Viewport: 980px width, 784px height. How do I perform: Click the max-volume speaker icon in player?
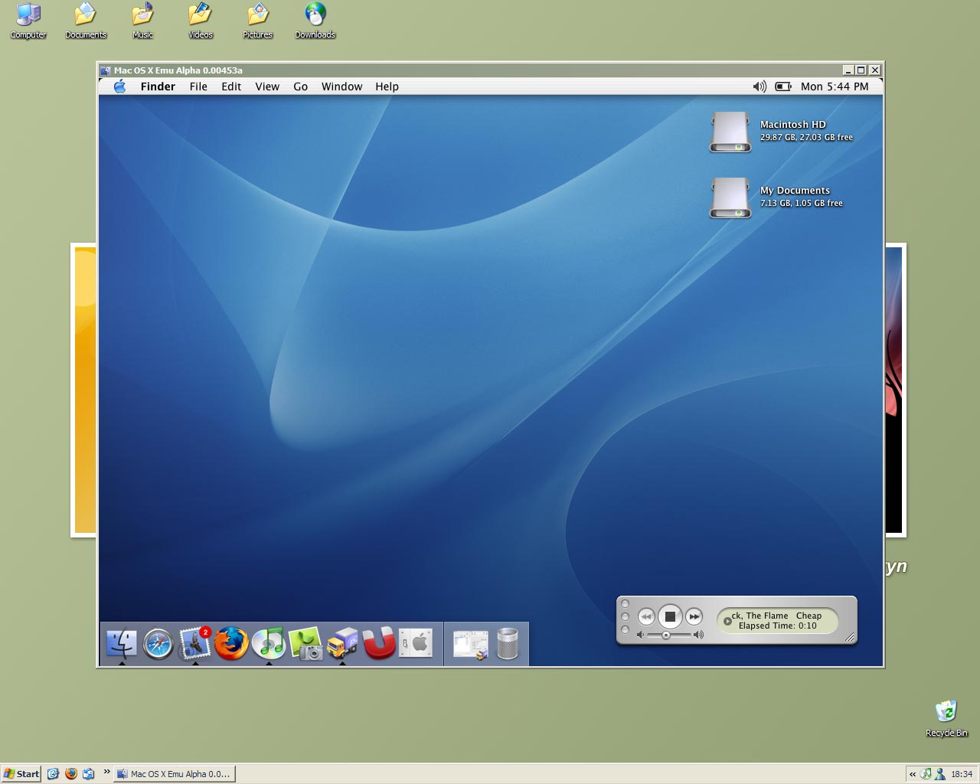coord(698,635)
